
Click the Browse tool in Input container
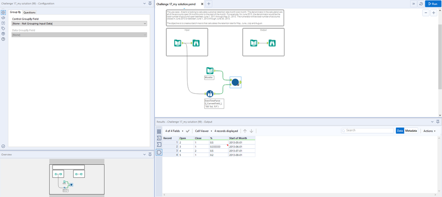(x=196, y=43)
